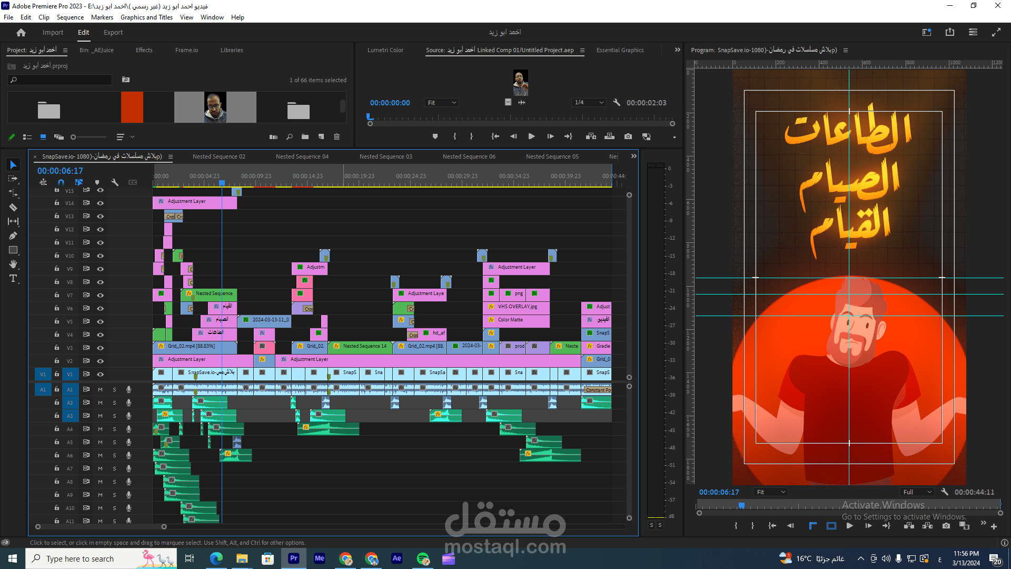Toggle lock on track V10
The width and height of the screenshot is (1011, 569).
tap(57, 256)
